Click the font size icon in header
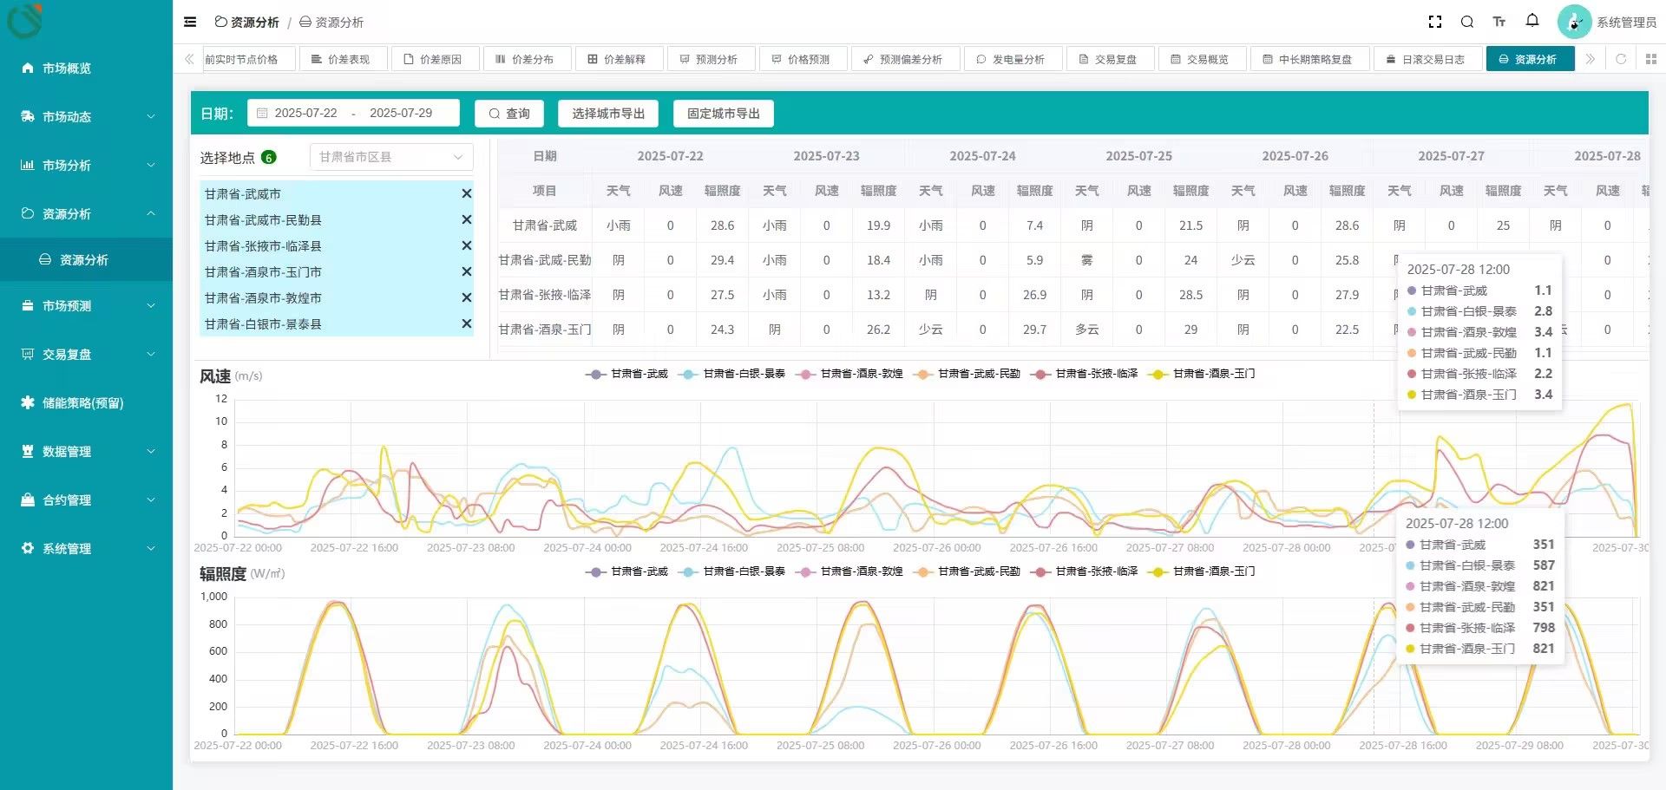 (1499, 22)
